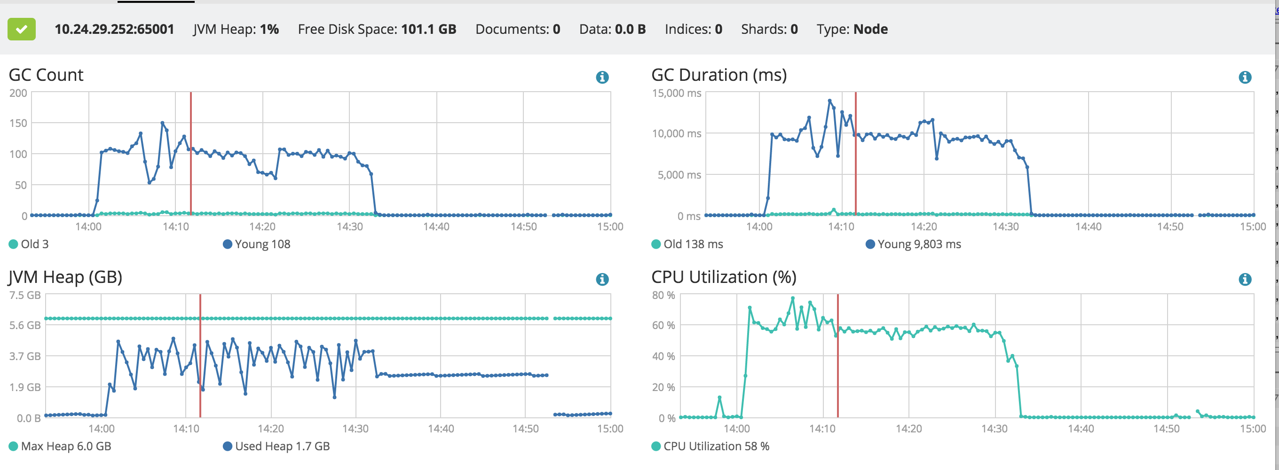Toggle the Max Heap 6.0 GB legend
The width and height of the screenshot is (1279, 470).
[60, 446]
